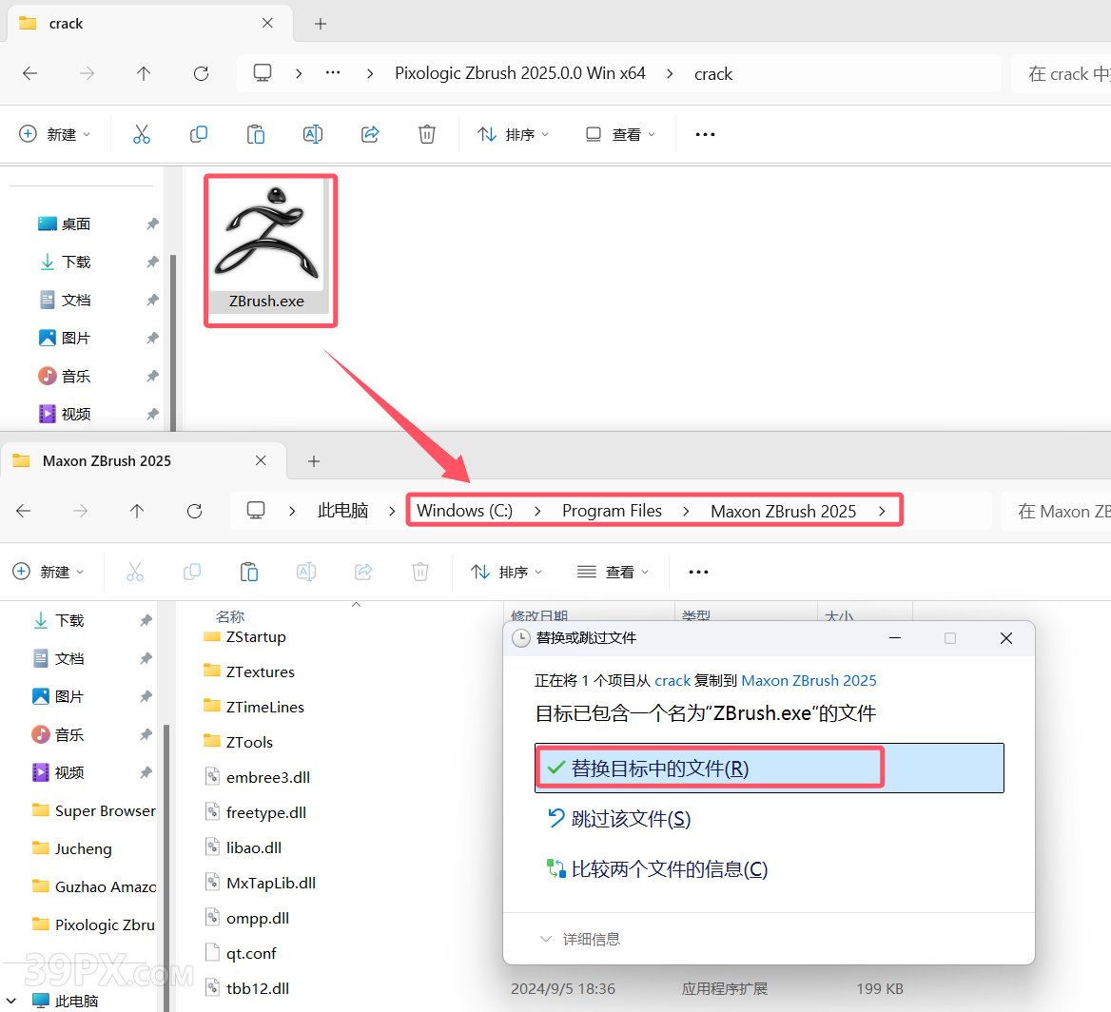
Task: Click the Copy icon in crack window toolbar
Action: pyautogui.click(x=199, y=134)
